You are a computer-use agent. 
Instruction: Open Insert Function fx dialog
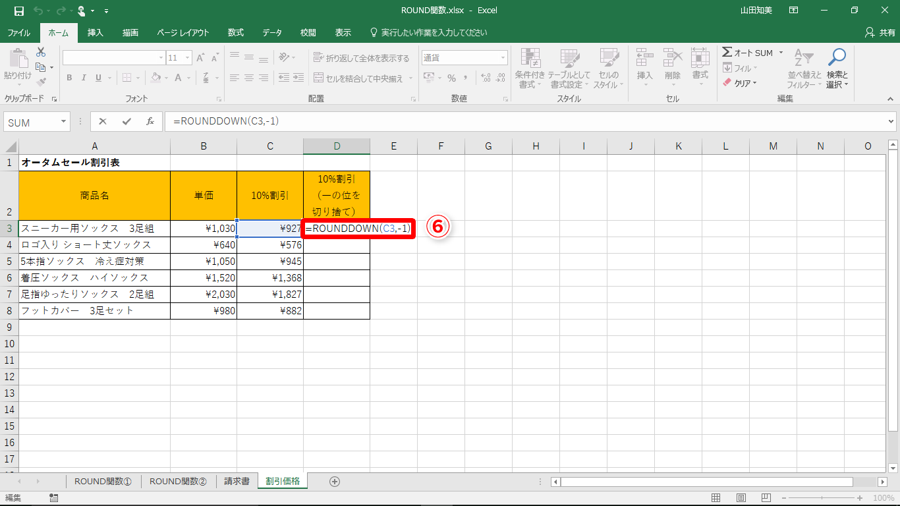pos(150,122)
